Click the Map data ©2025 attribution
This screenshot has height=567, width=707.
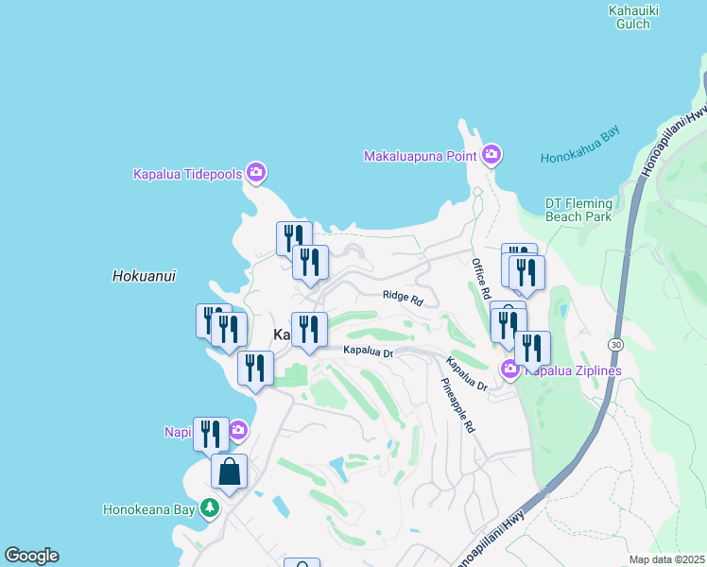pyautogui.click(x=667, y=559)
